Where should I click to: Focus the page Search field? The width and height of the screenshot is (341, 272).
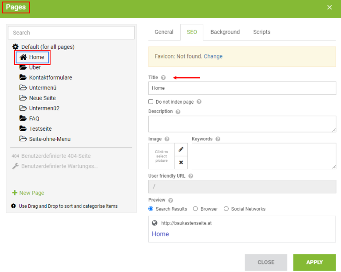coord(71,33)
